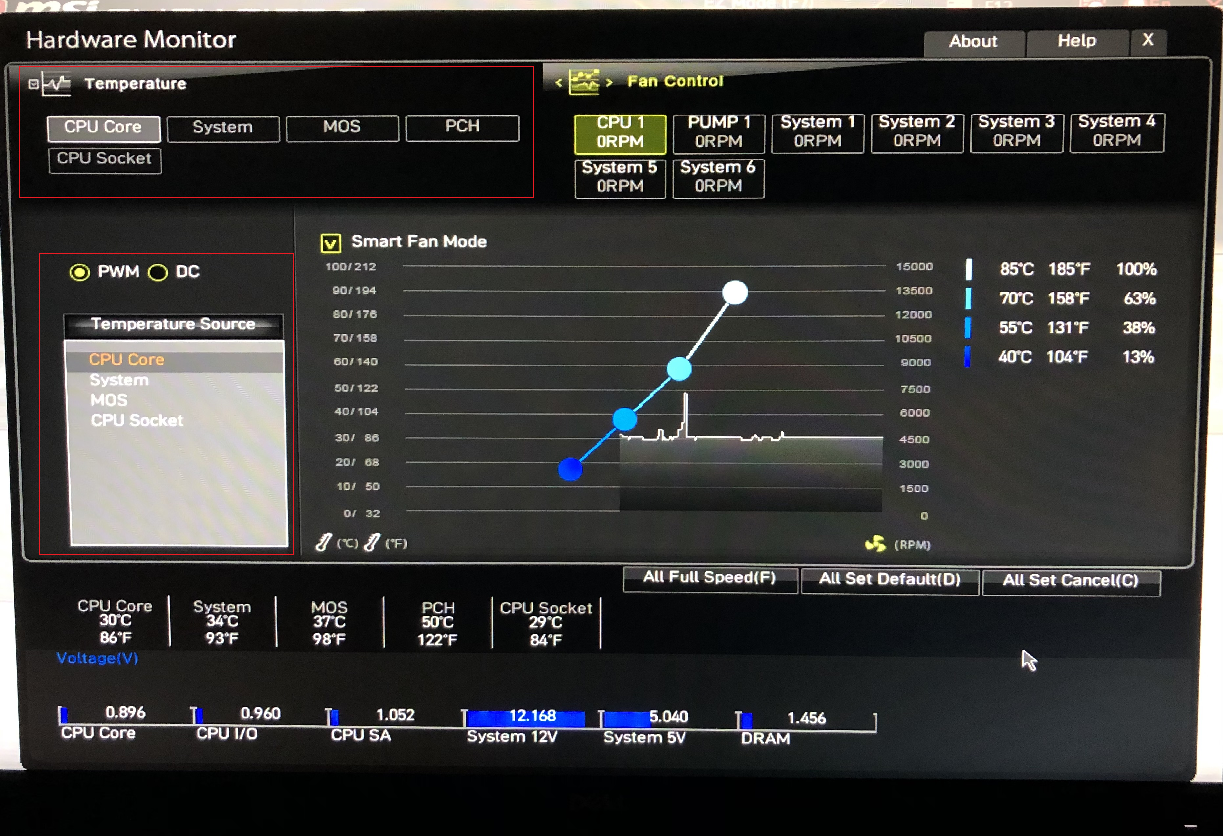Choose CPU Socket in Temperature Source list
The width and height of the screenshot is (1223, 836).
point(137,420)
